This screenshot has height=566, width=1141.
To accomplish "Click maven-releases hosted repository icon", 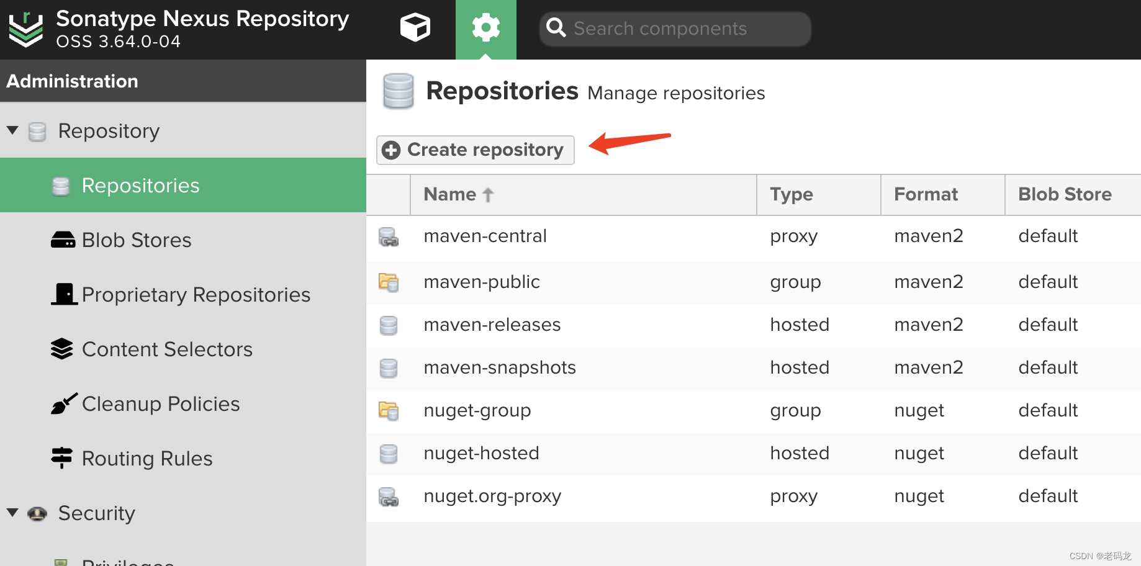I will tap(389, 325).
